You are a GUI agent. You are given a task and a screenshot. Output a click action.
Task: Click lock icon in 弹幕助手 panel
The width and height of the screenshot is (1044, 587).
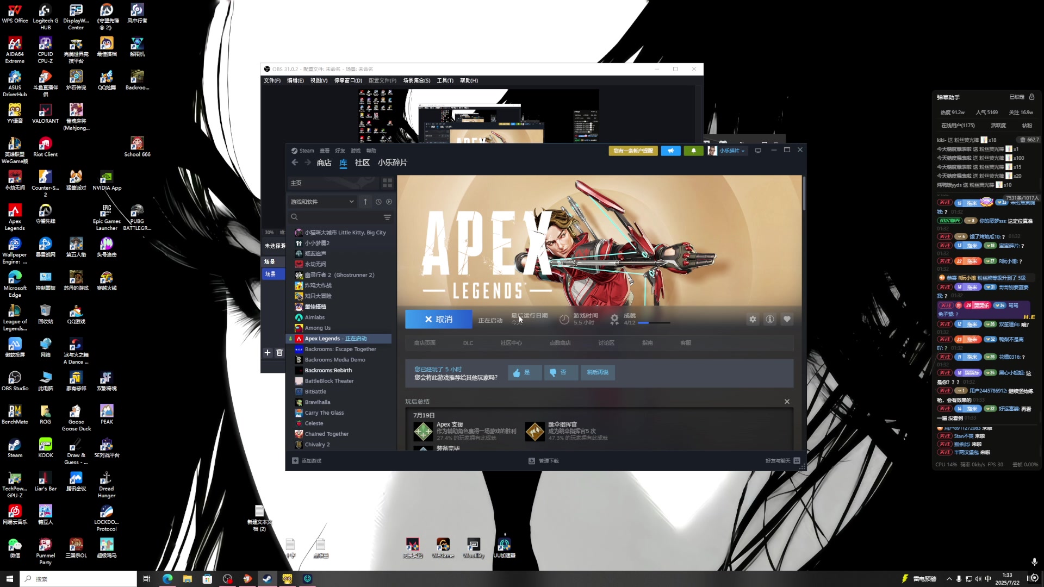click(x=1031, y=97)
